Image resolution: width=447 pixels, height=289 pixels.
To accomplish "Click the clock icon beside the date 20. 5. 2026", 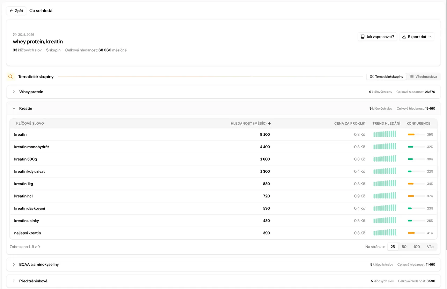I will point(15,35).
